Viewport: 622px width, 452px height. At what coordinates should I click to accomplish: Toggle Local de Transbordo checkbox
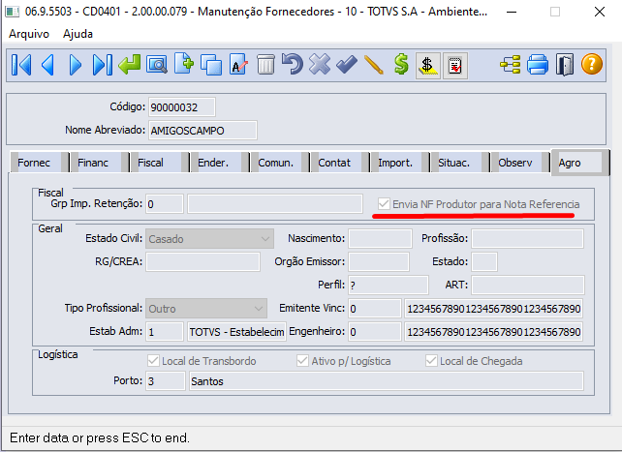tap(153, 361)
